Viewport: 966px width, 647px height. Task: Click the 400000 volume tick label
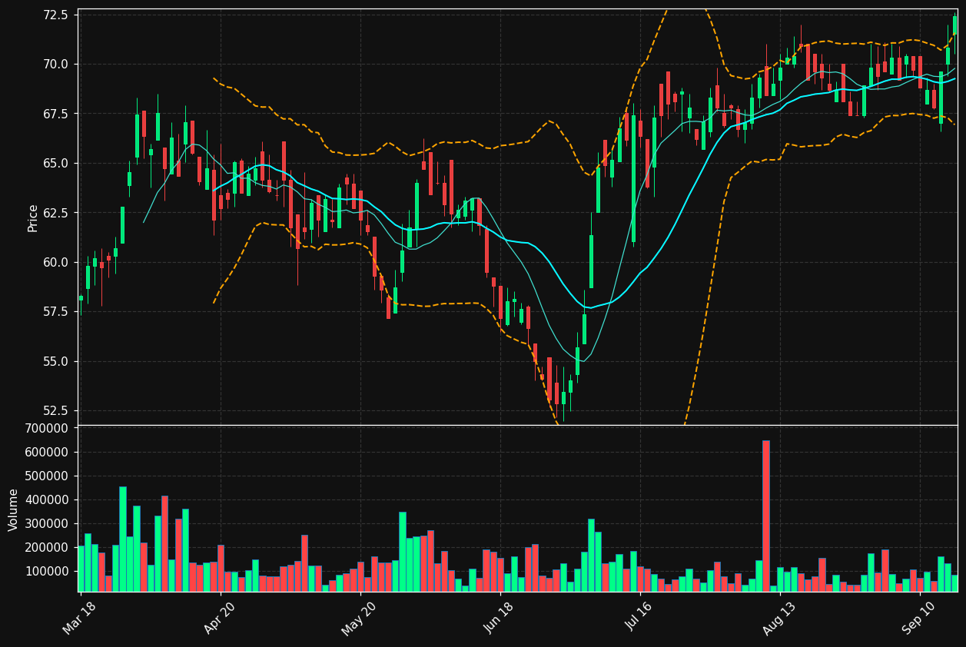(x=47, y=499)
